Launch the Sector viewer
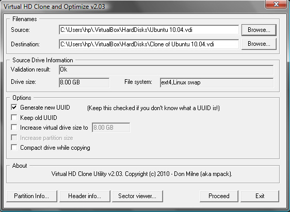 pos(137,196)
